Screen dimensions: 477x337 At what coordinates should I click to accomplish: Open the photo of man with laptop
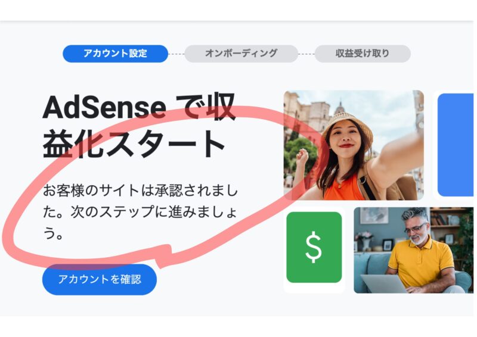coord(413,250)
